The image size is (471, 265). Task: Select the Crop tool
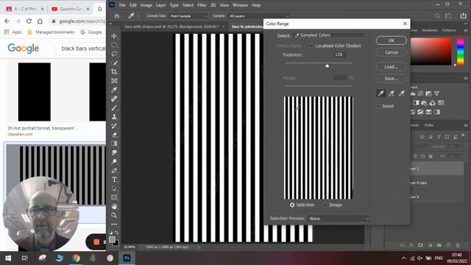tap(114, 72)
